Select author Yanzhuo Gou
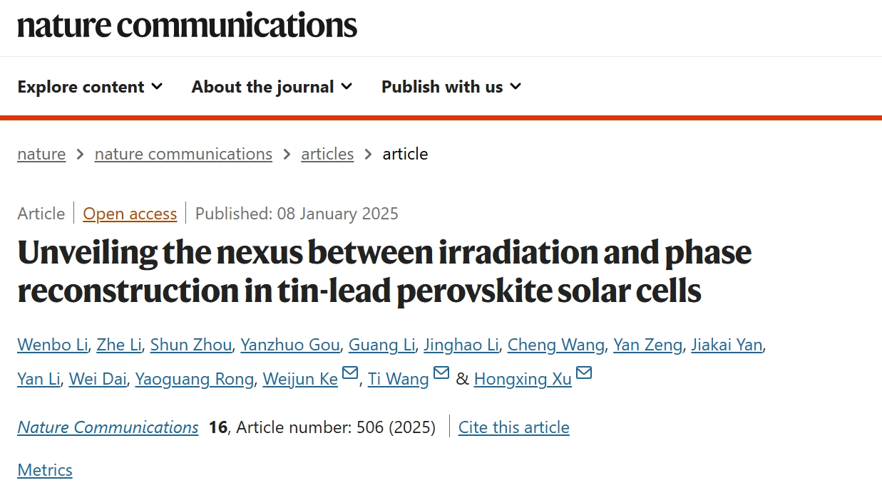The height and width of the screenshot is (500, 882). point(290,345)
